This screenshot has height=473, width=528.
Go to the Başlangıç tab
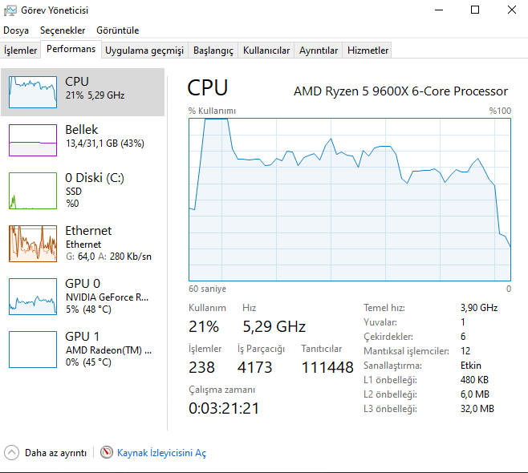213,51
